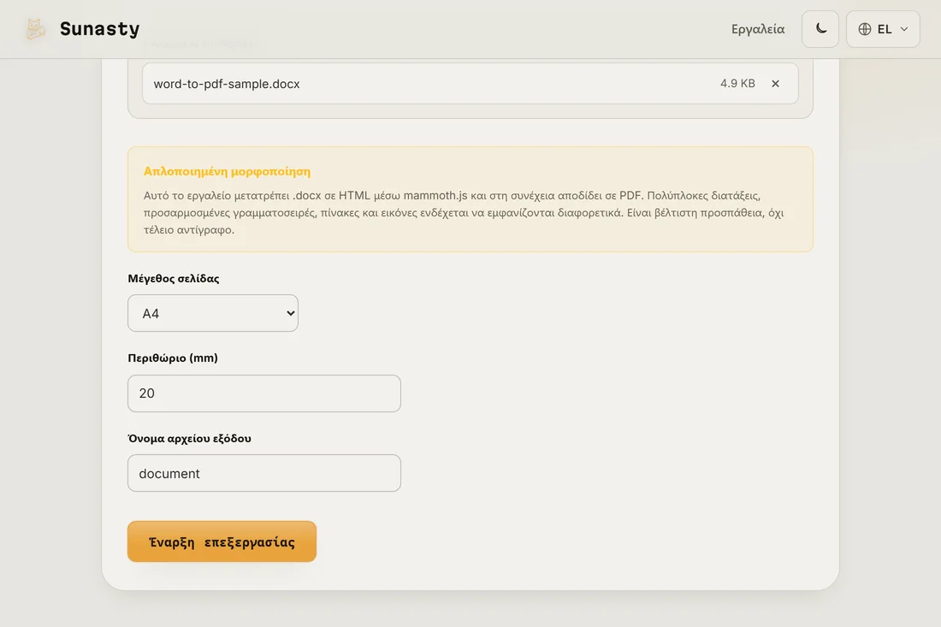941x627 pixels.
Task: Click the EL language code text
Action: 885,29
